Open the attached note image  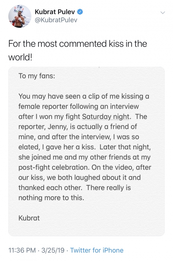click(x=86, y=151)
